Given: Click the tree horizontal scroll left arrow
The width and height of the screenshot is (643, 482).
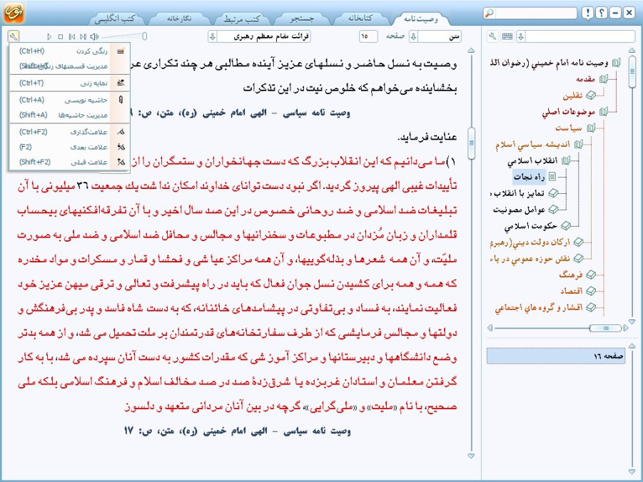Looking at the screenshot, I should pyautogui.click(x=490, y=328).
